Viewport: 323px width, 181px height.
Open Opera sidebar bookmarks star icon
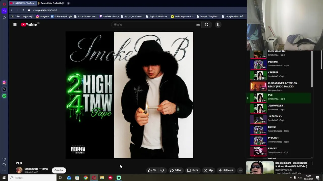click(4, 18)
